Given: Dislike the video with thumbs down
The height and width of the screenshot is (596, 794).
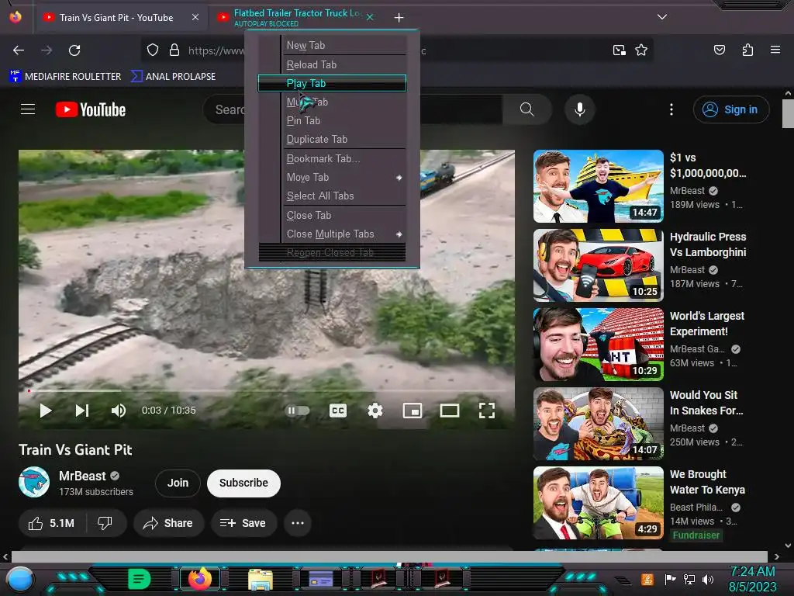Looking at the screenshot, I should pyautogui.click(x=105, y=523).
